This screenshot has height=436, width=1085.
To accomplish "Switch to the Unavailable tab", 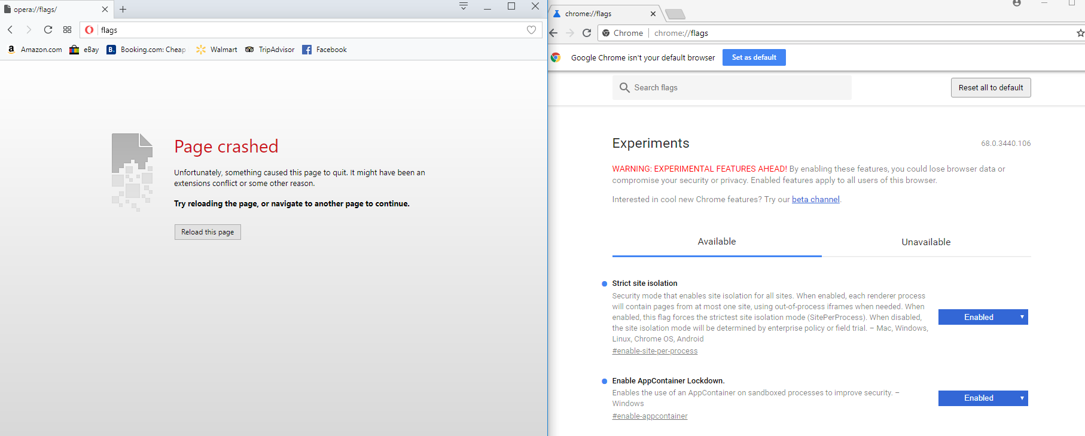I will click(925, 242).
